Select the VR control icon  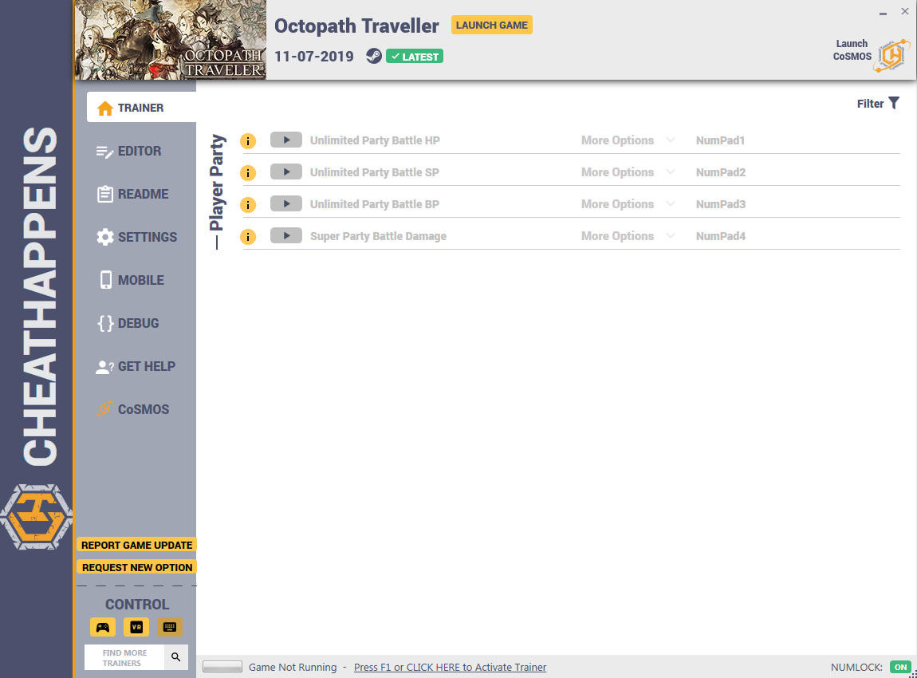pyautogui.click(x=136, y=627)
